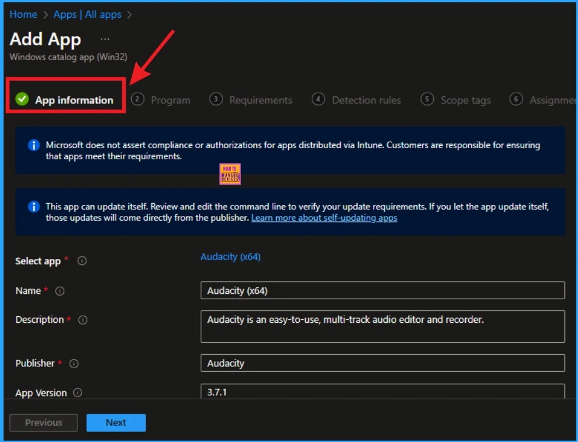Switch to the Requirements step tab
This screenshot has width=578, height=442.
pyautogui.click(x=251, y=100)
